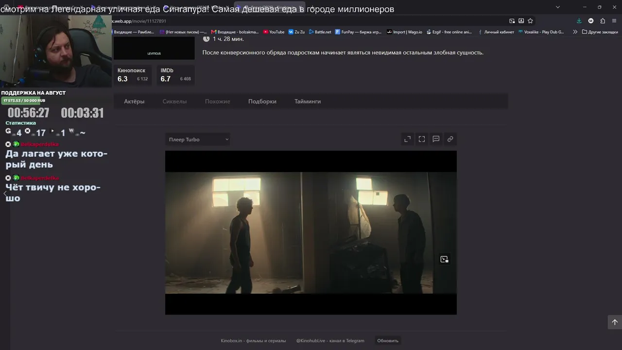Open the YouTube bookmark
This screenshot has width=622, height=350.
[x=274, y=32]
